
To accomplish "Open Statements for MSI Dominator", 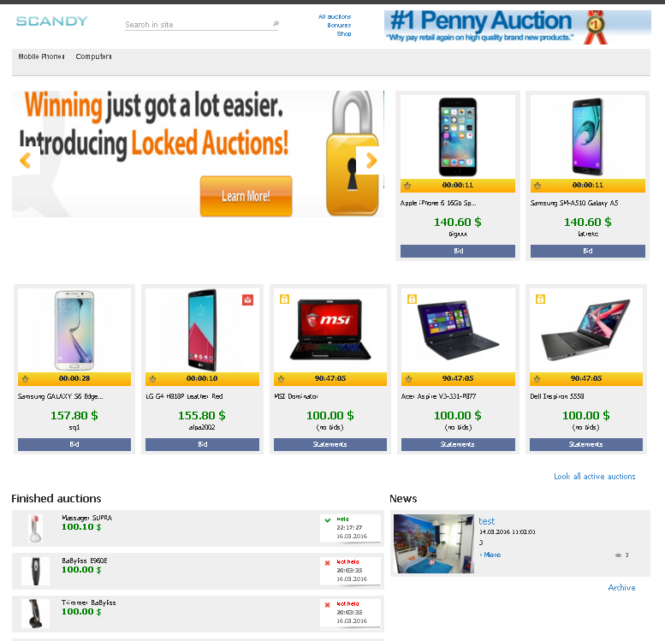I will [330, 444].
